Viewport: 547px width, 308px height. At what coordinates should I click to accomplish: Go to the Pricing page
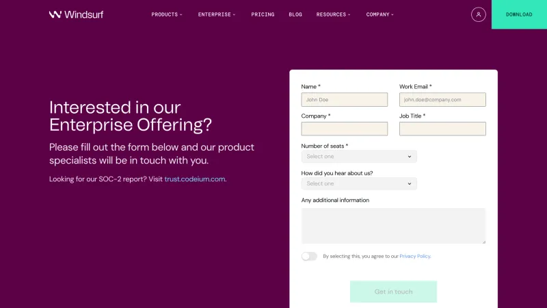263,14
